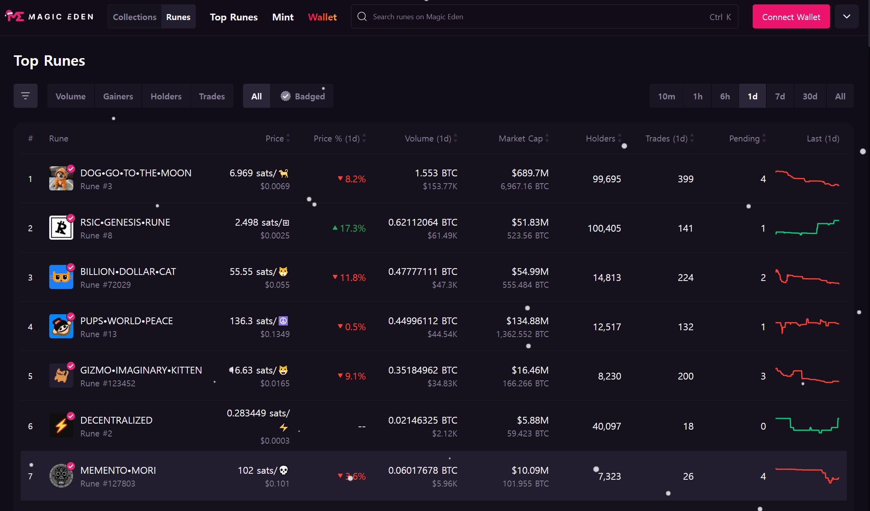Viewport: 870px width, 511px height.
Task: Expand dropdown next to Connect Wallet
Action: click(x=847, y=16)
